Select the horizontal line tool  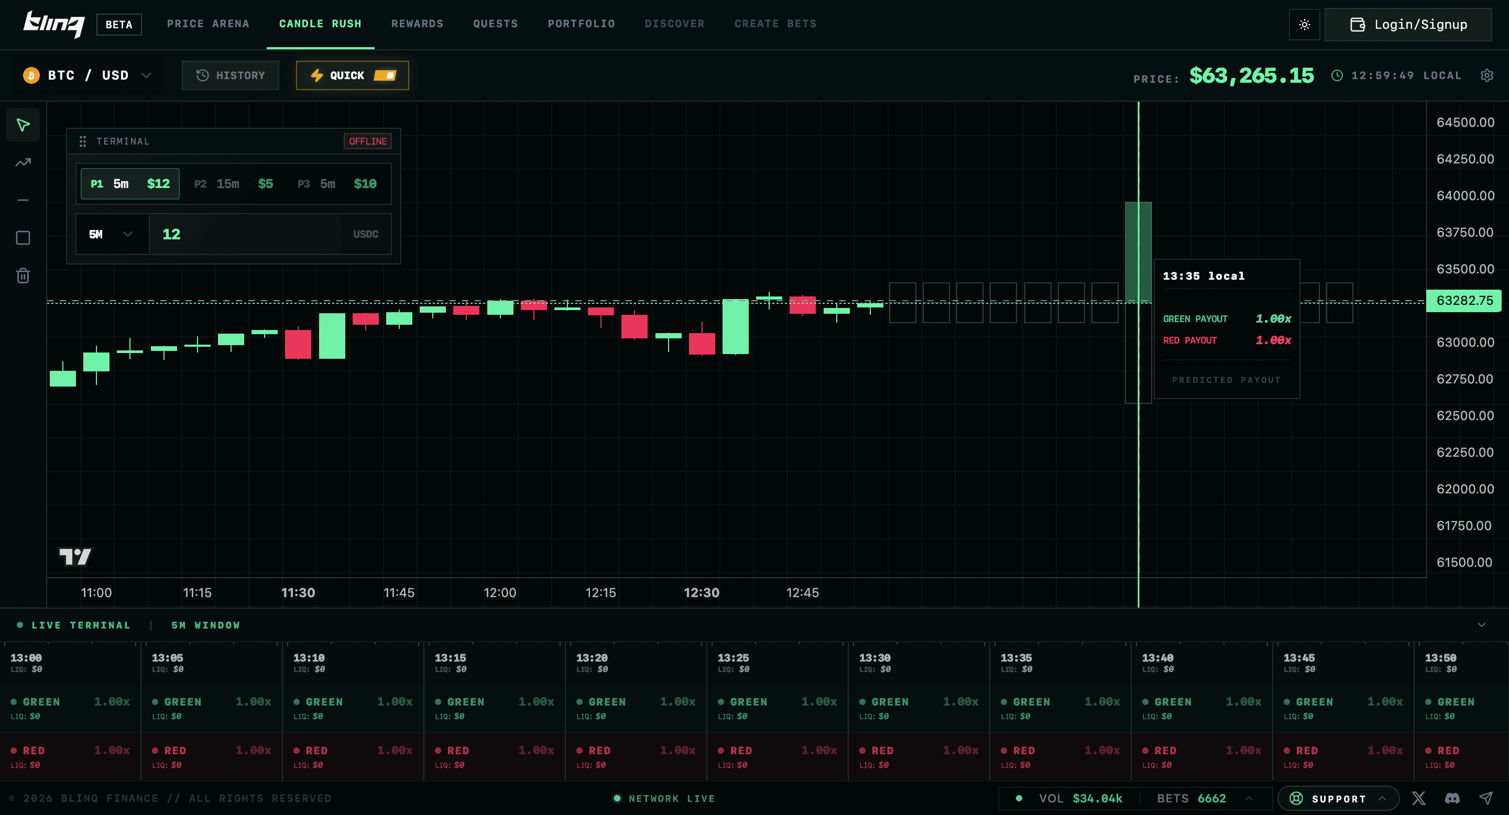pos(23,200)
